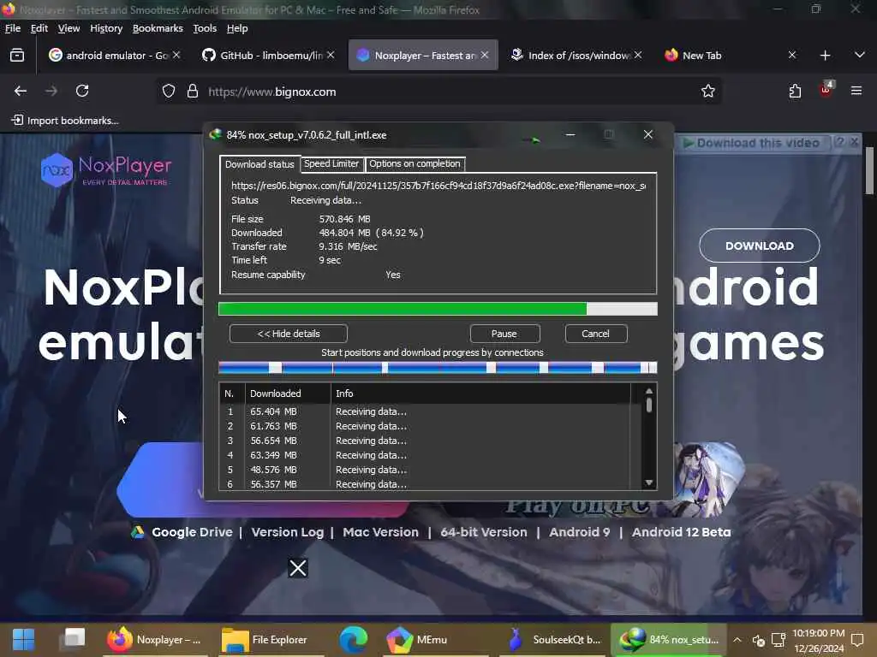Select the Options on completion tab

pos(415,163)
